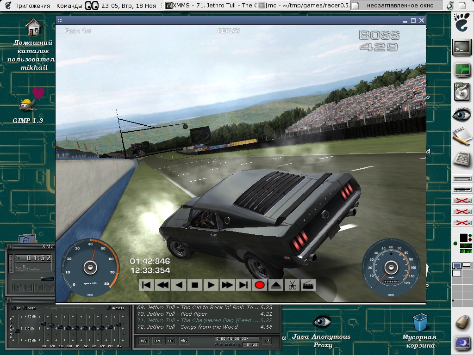The width and height of the screenshot is (474, 355).
Task: Open the system monitor launcher
Action: (462, 70)
